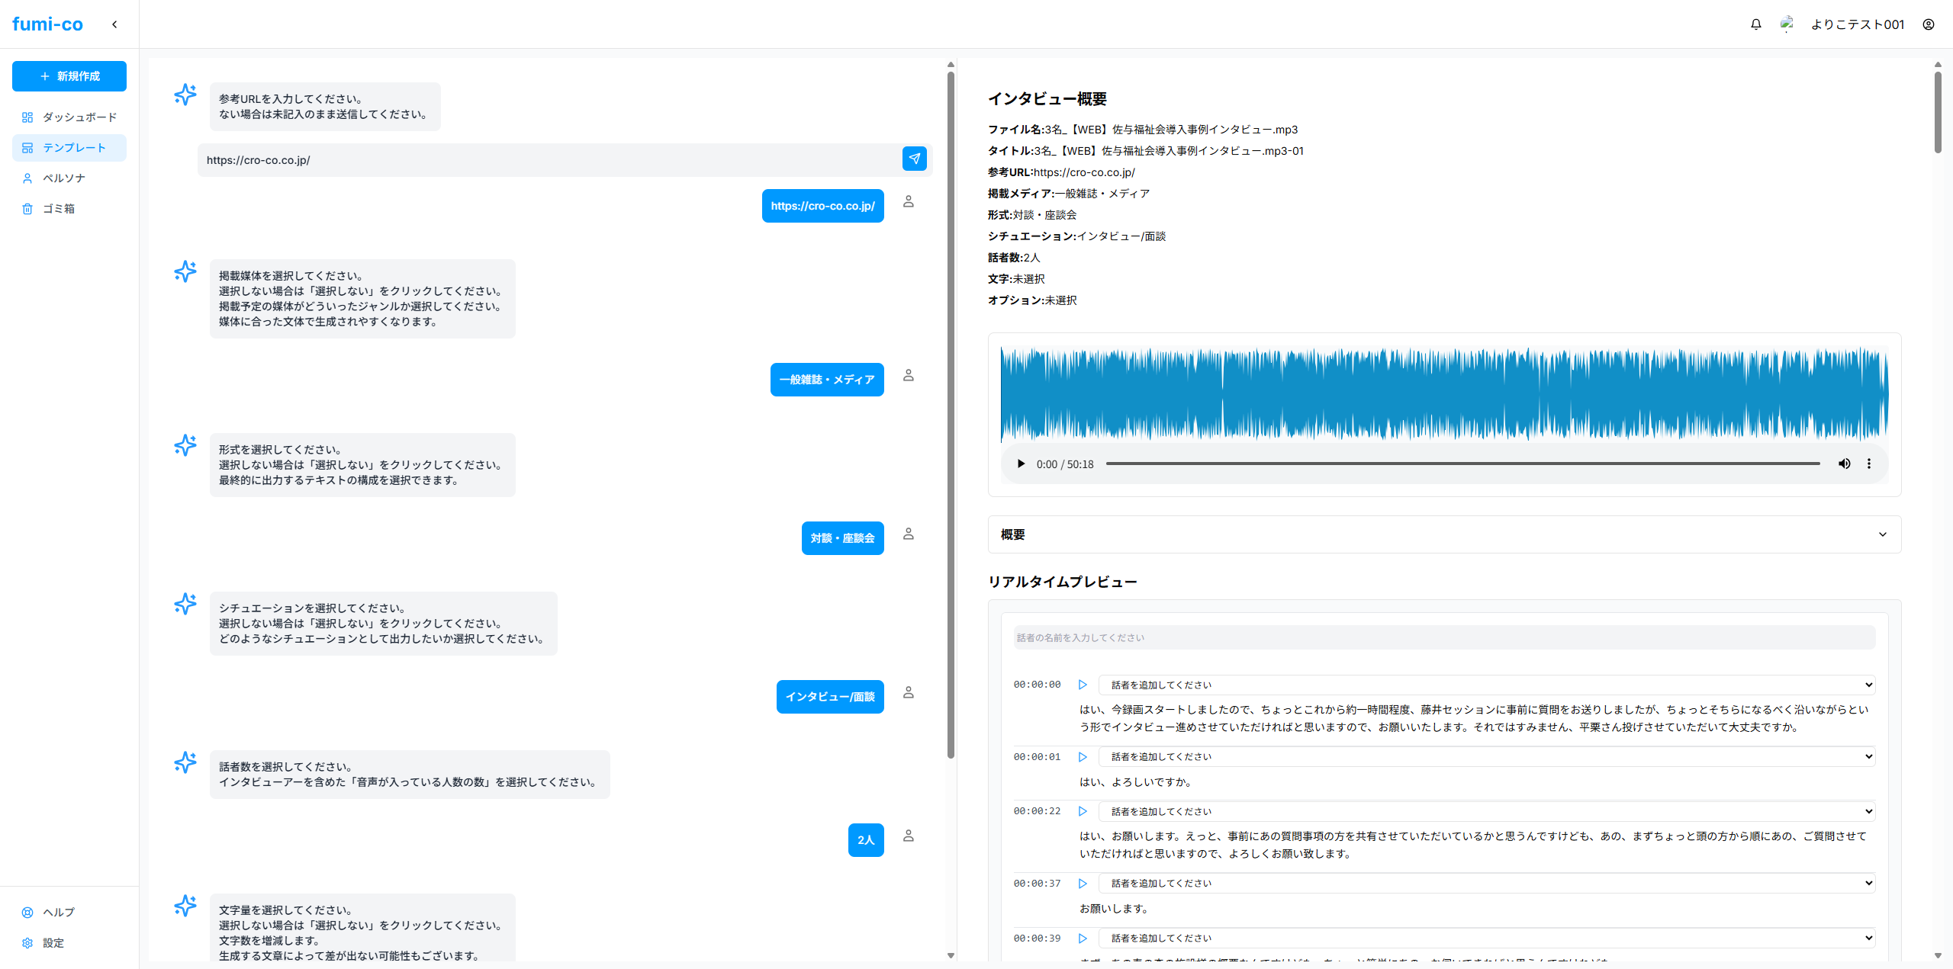The width and height of the screenshot is (1953, 969).
Task: Play the transcript segment at 00:00:01
Action: (1083, 757)
